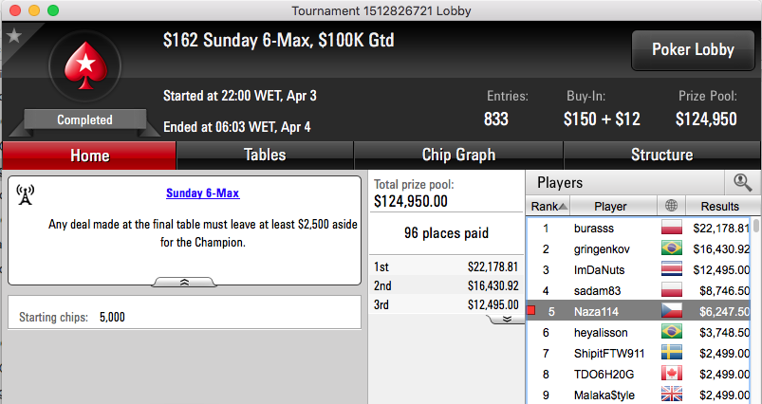Expand the prize payouts list
762x404 pixels.
coord(507,319)
